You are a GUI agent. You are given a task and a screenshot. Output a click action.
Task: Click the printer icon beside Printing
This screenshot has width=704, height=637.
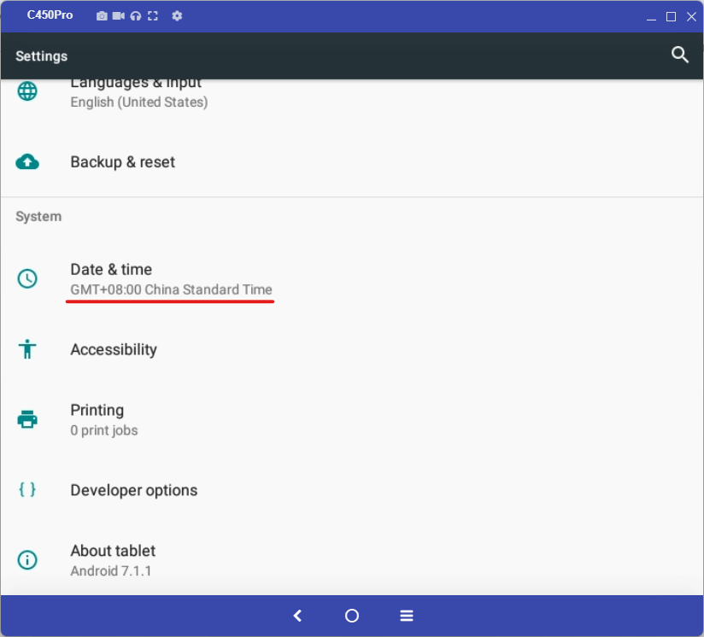[27, 419]
